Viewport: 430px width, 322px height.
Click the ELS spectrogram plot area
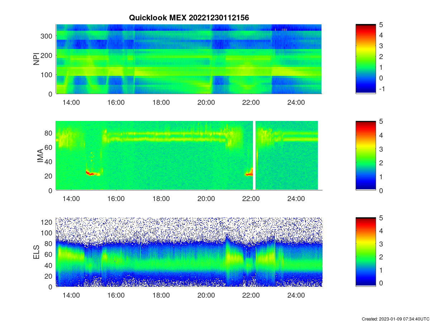click(x=189, y=252)
